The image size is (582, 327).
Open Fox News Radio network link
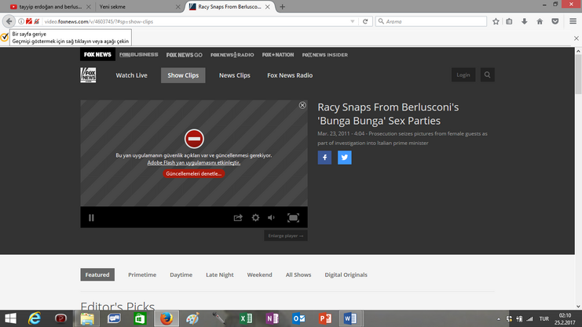coord(232,55)
